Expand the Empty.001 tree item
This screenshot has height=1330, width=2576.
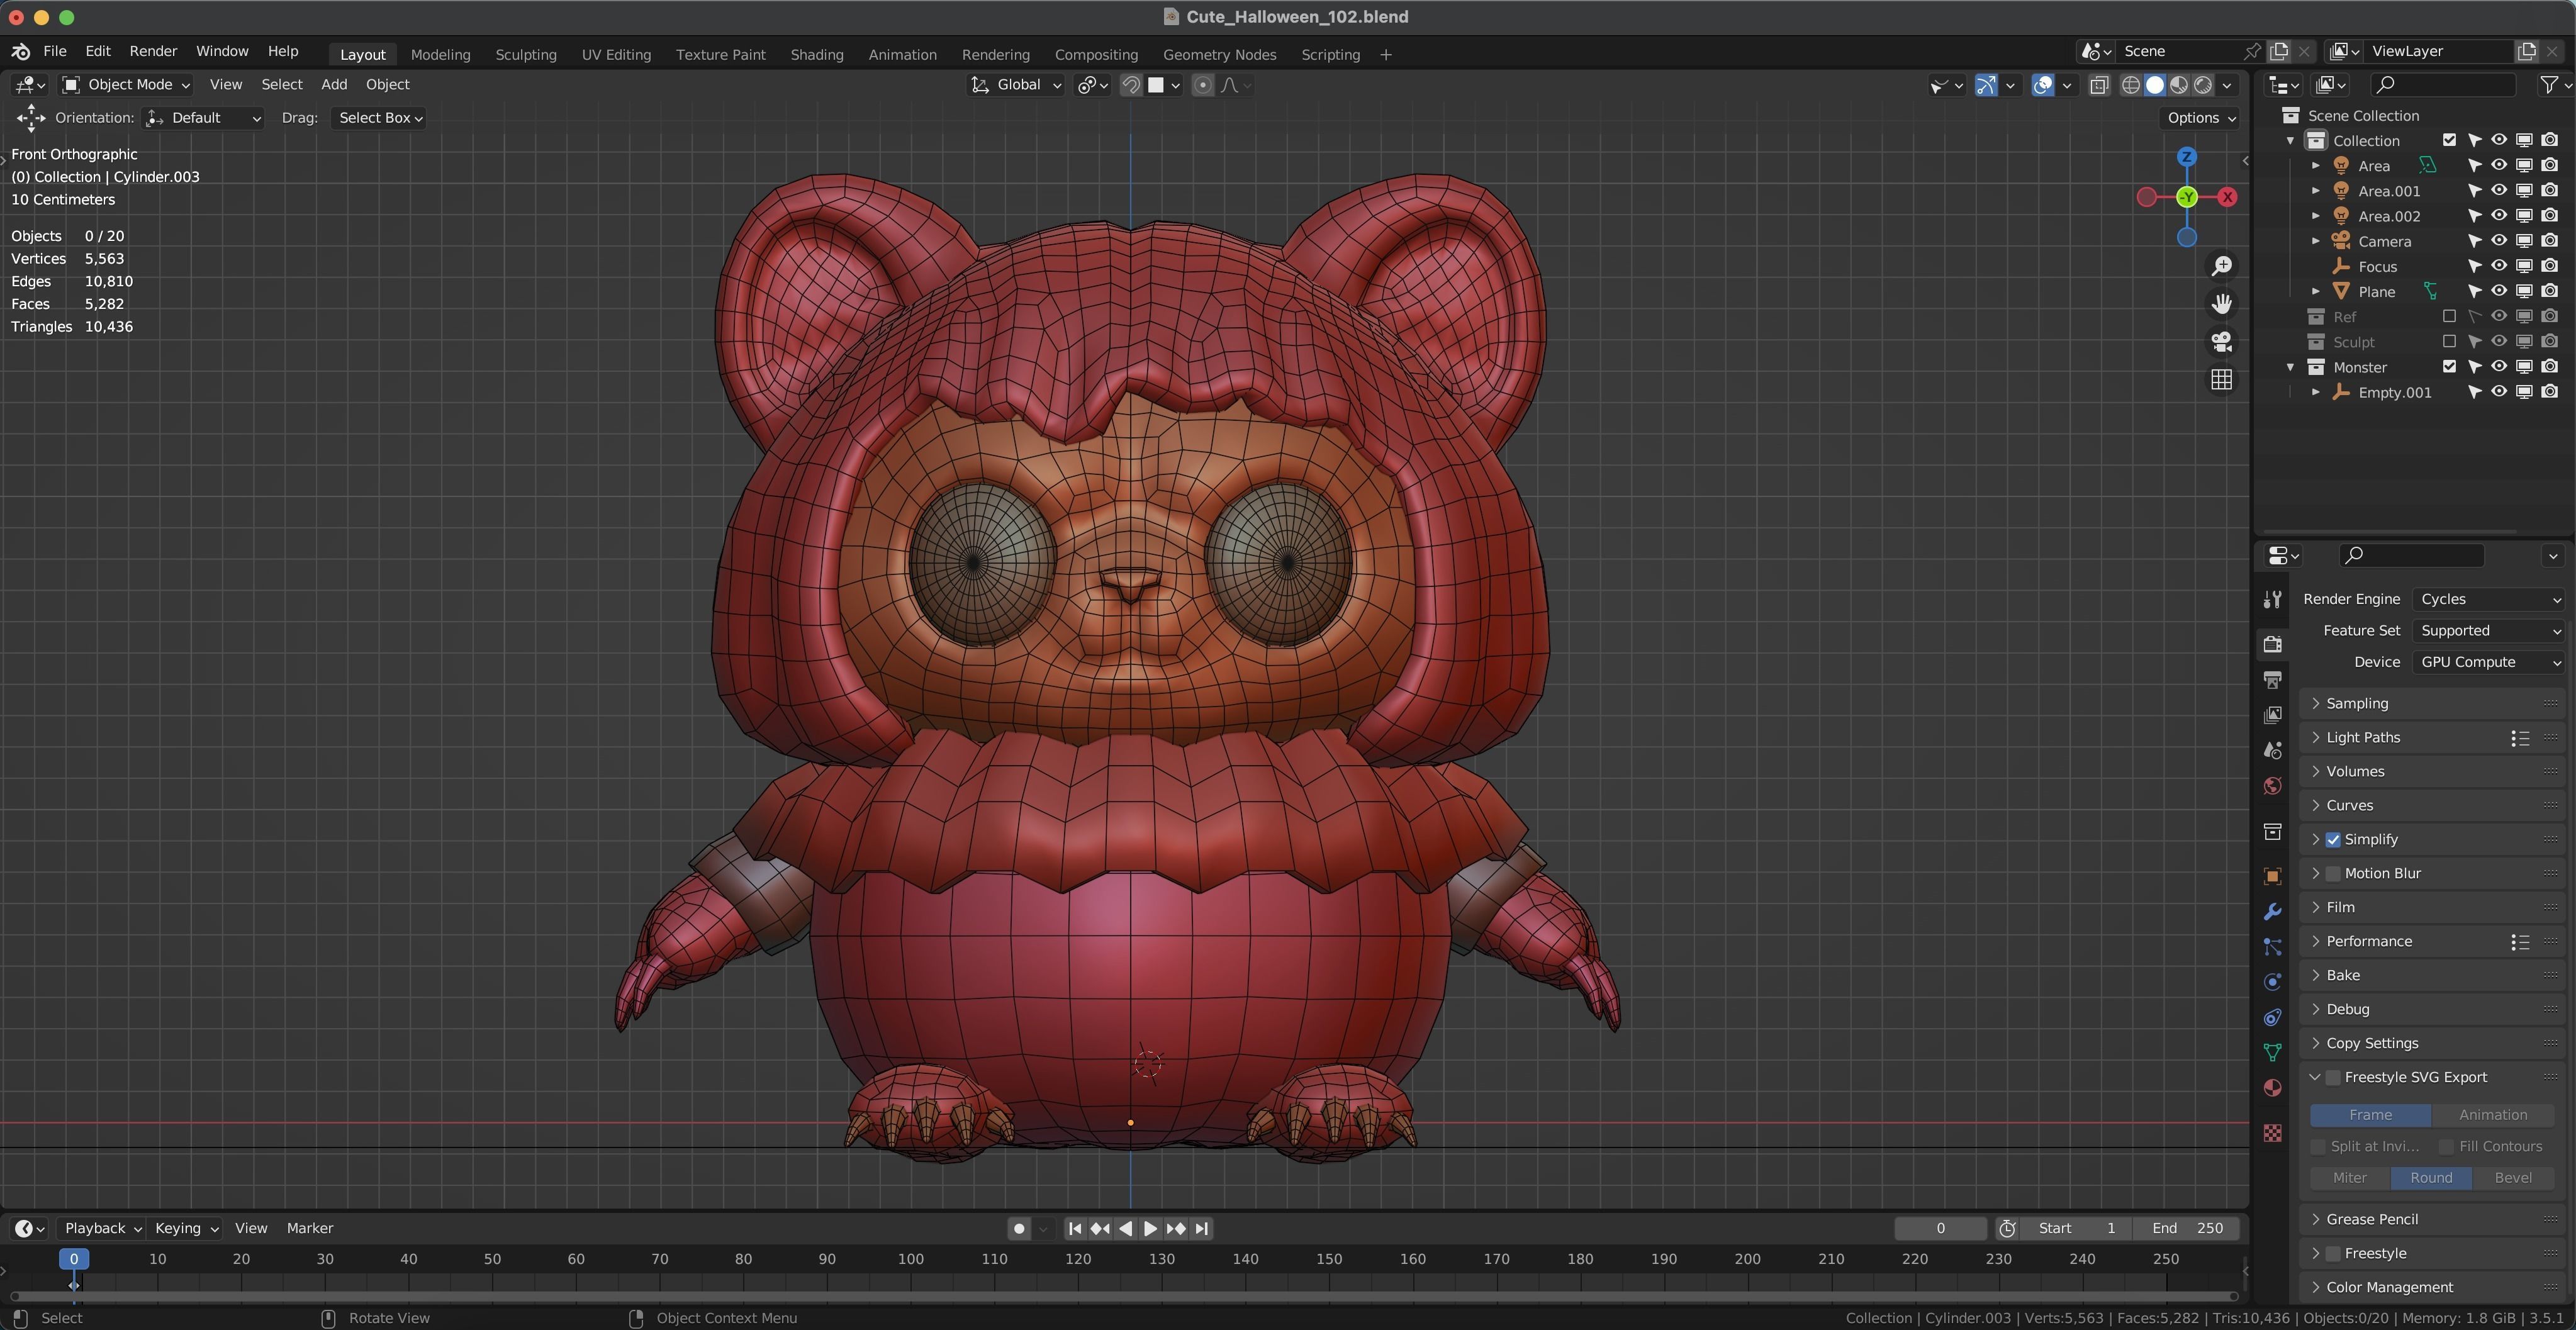(2316, 393)
